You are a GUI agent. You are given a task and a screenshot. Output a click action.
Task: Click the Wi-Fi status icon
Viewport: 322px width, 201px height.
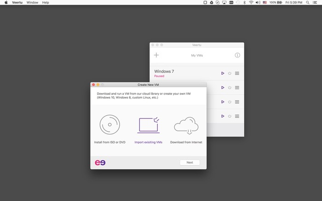[x=251, y=2]
